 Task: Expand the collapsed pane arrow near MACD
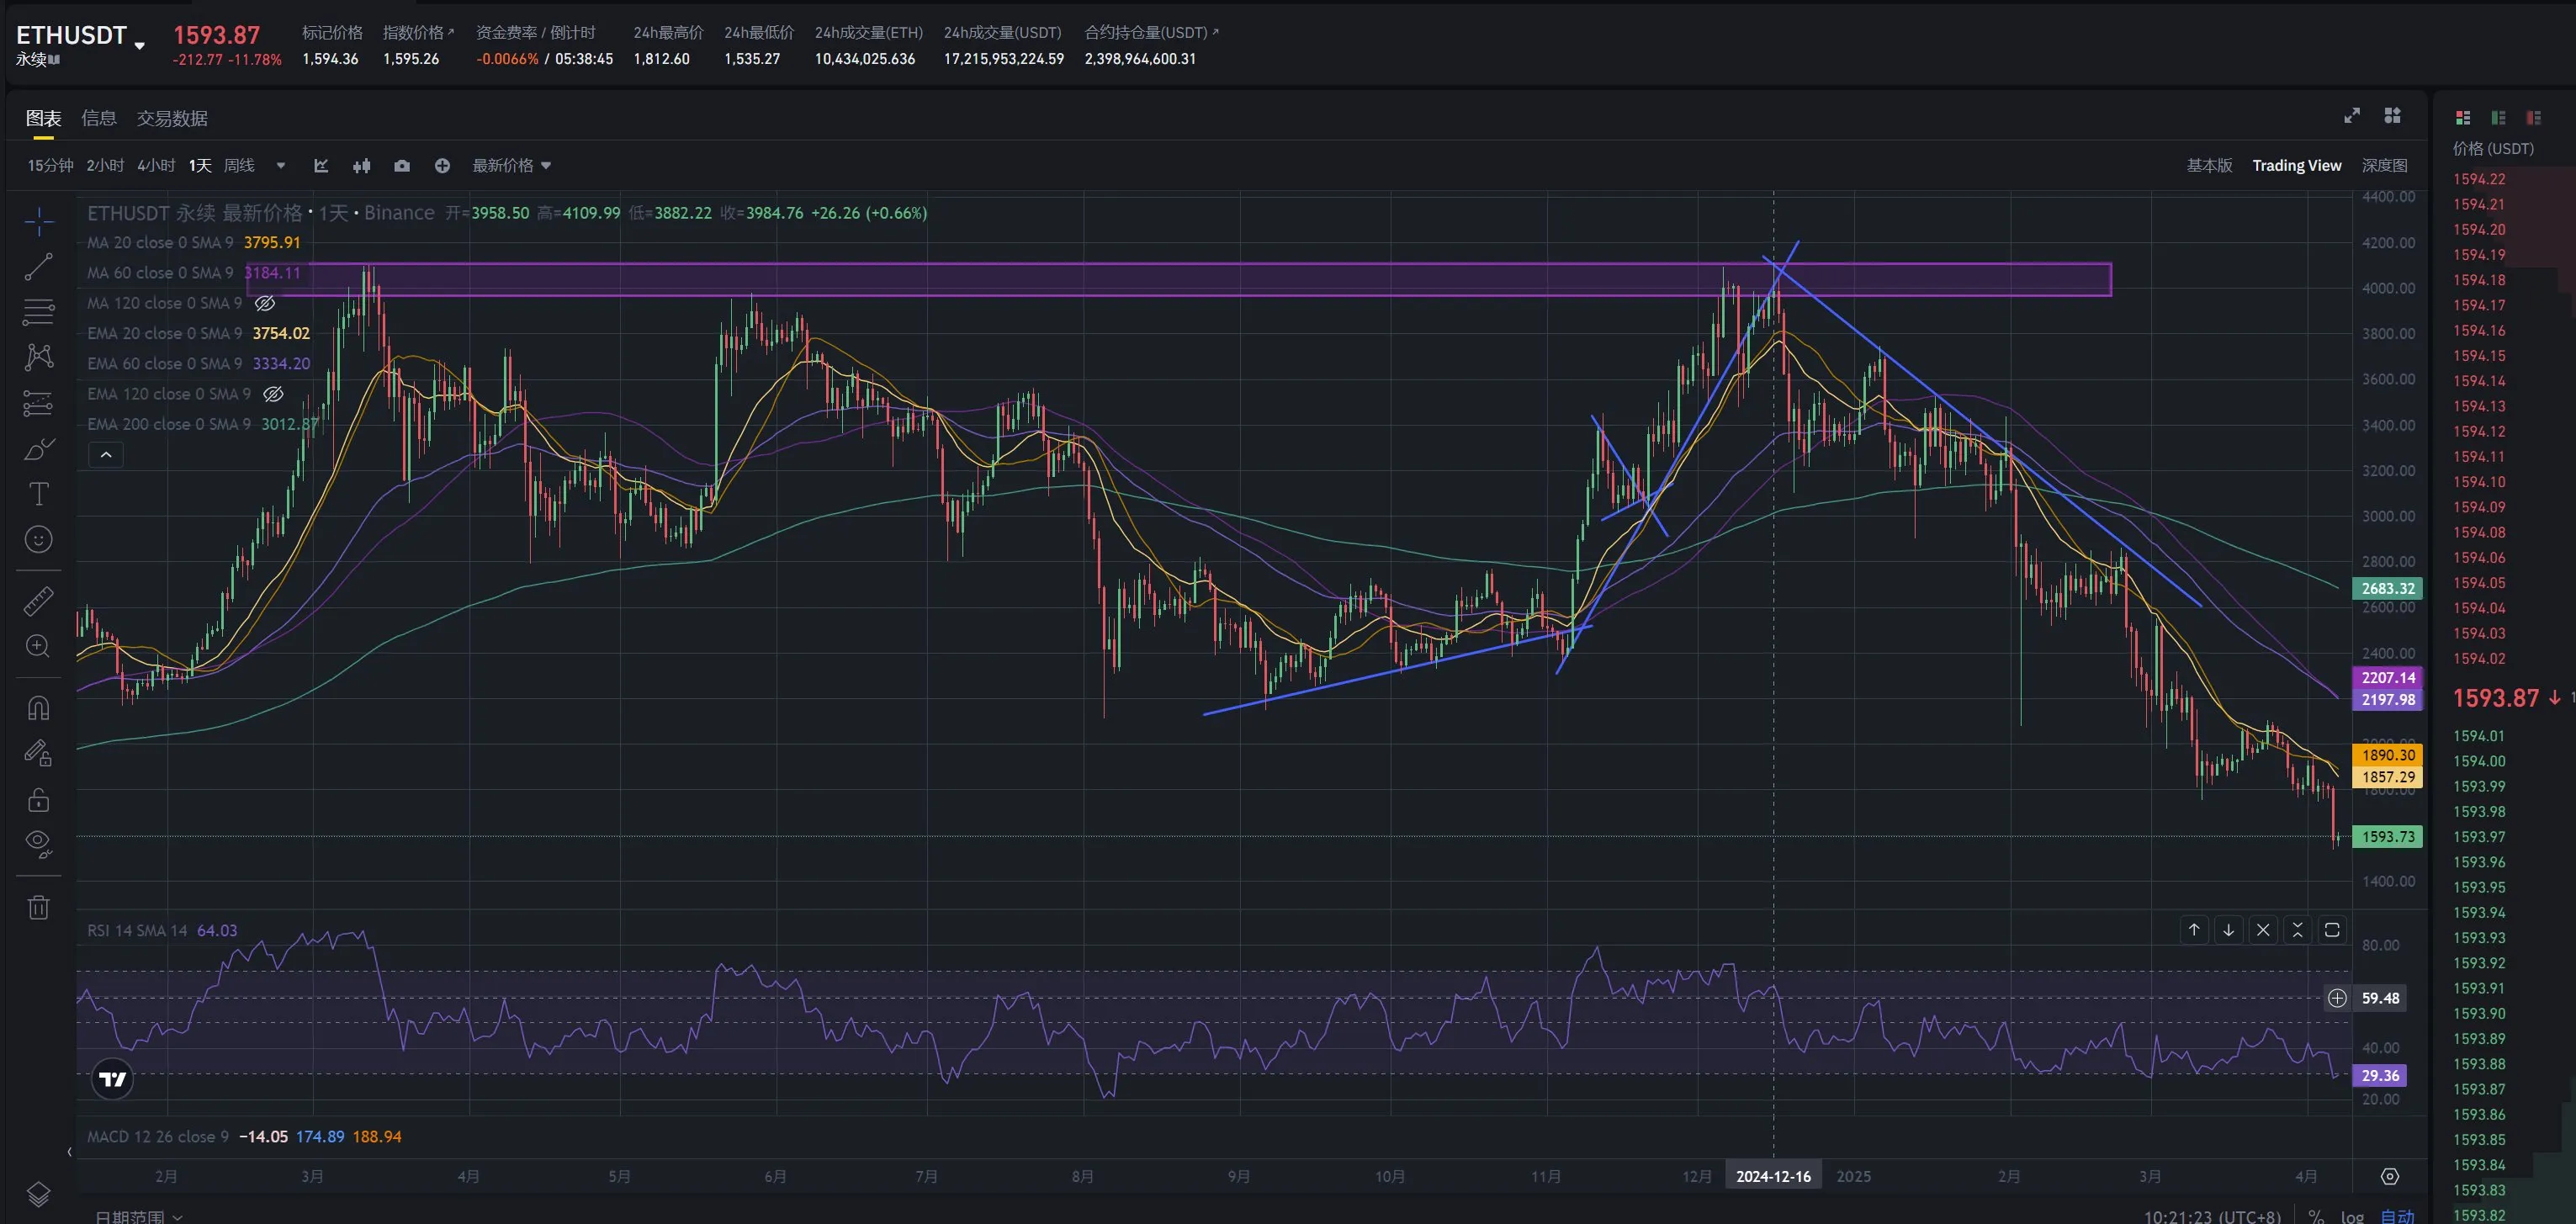tap(69, 1152)
